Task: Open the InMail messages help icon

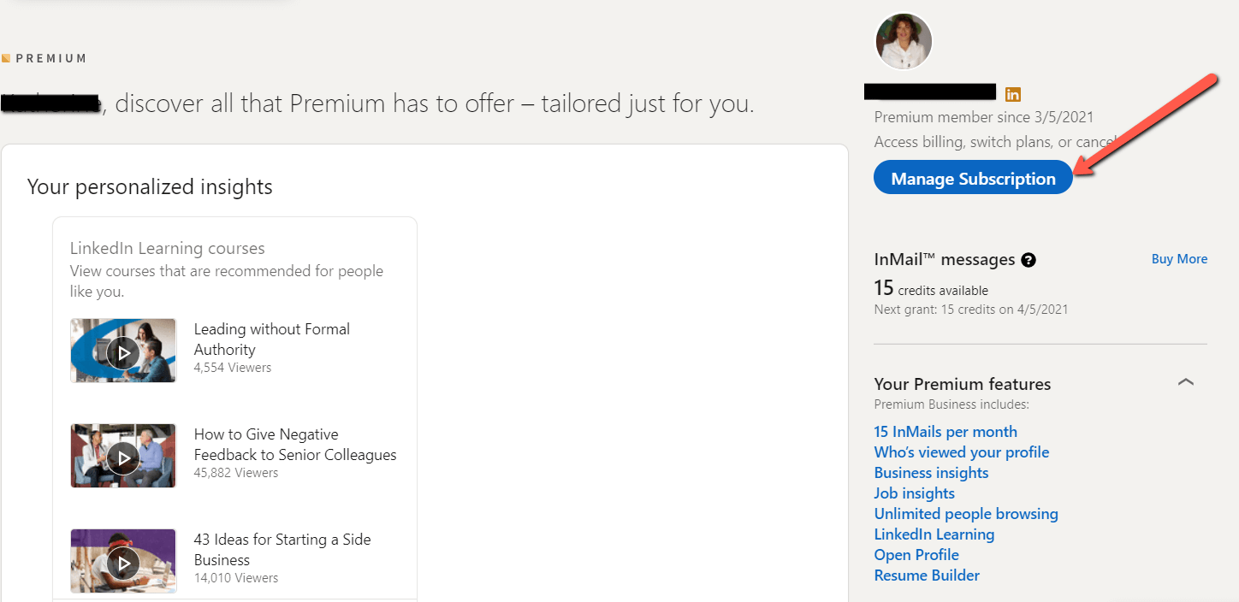Action: [x=1029, y=260]
